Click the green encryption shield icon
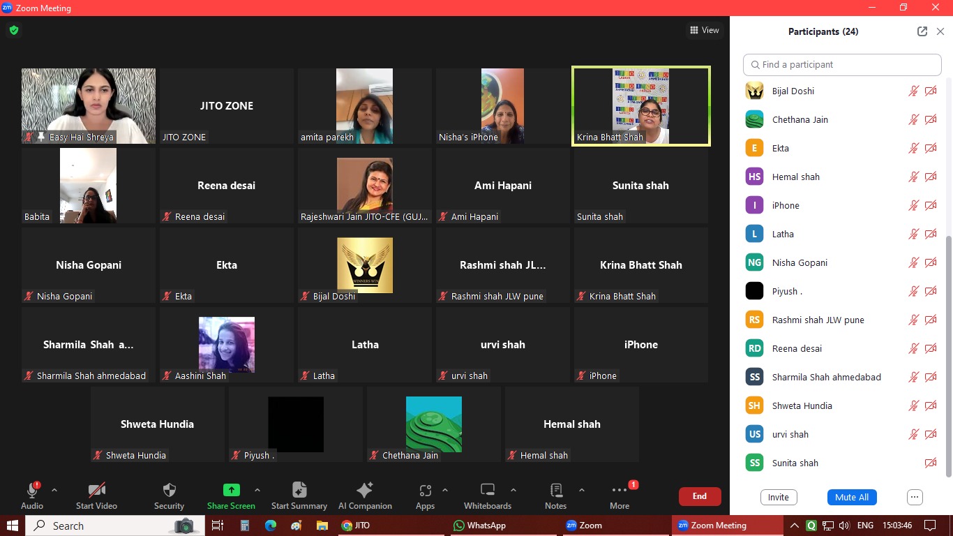Screen dimensions: 953x536 coord(14,31)
